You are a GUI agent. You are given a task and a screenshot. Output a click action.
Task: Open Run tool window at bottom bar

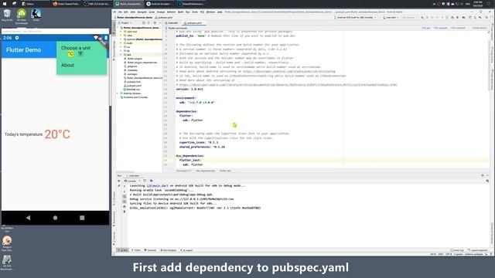pos(123,250)
